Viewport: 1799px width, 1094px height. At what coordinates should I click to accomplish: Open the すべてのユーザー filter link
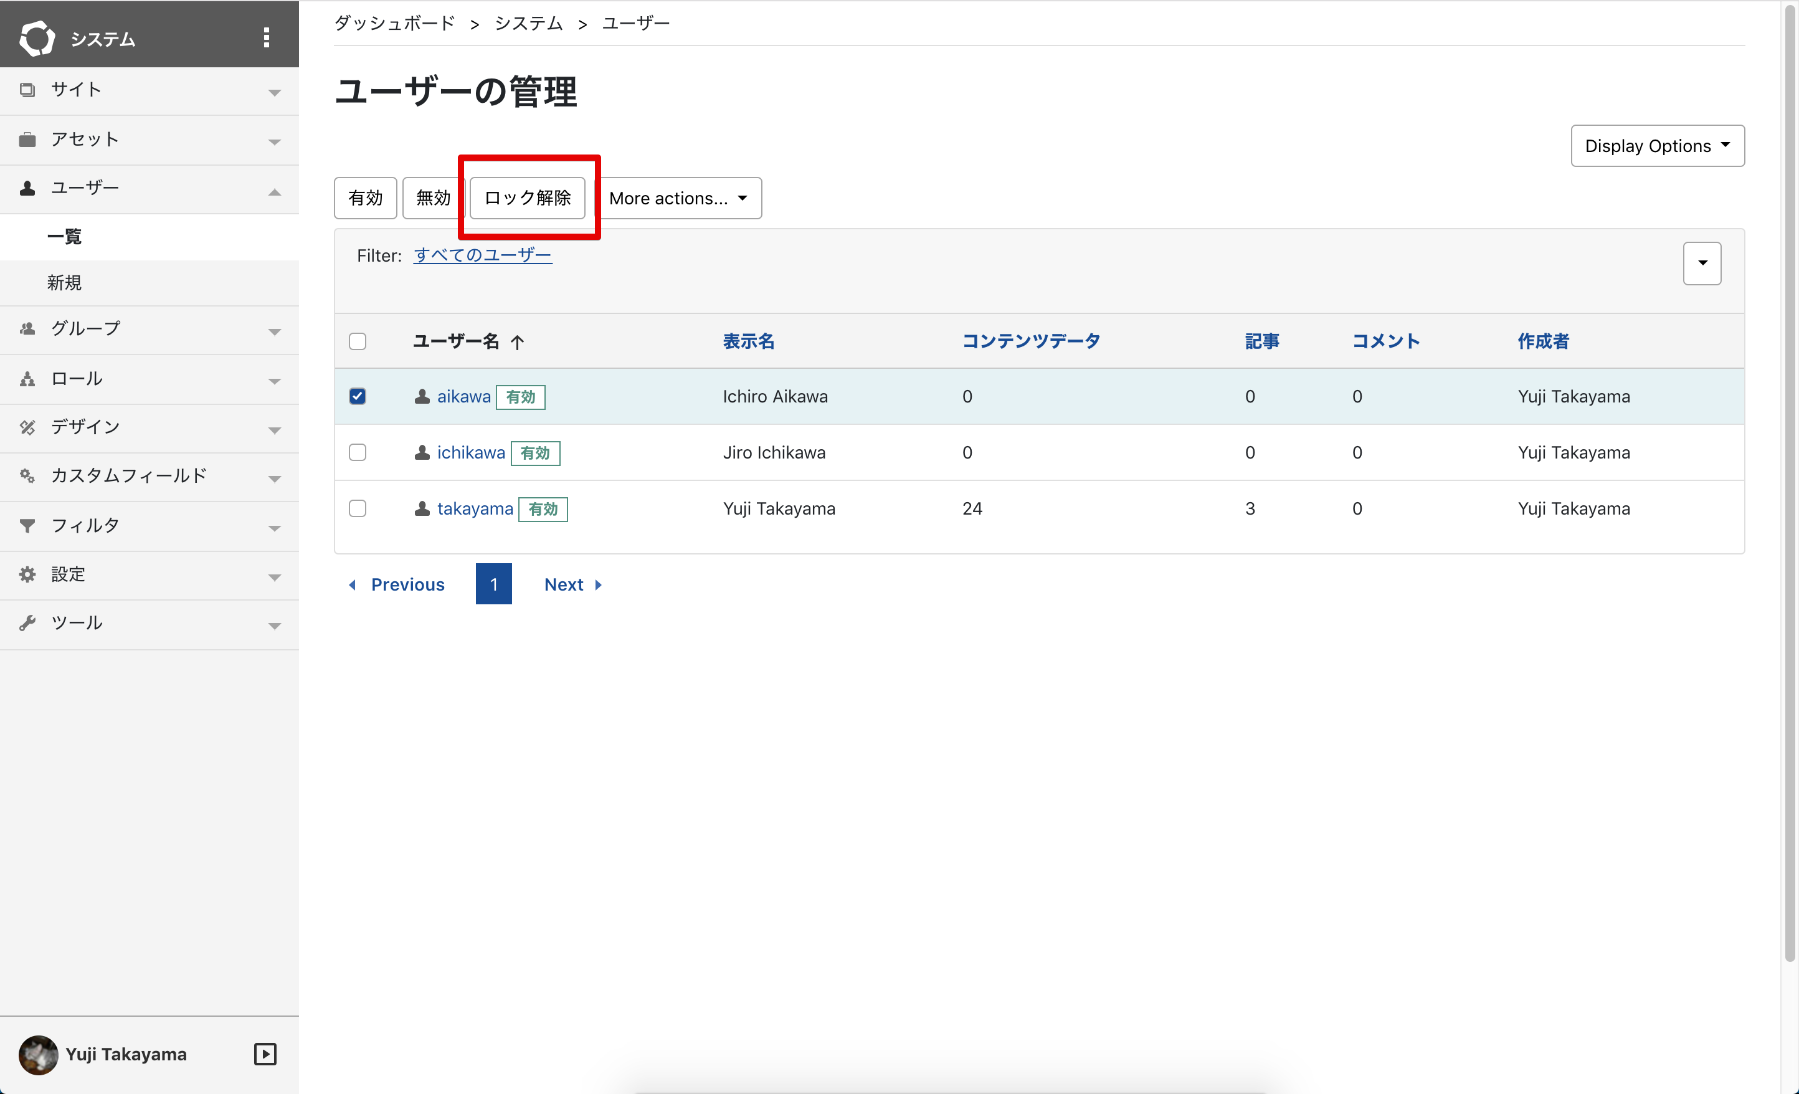pyautogui.click(x=483, y=255)
